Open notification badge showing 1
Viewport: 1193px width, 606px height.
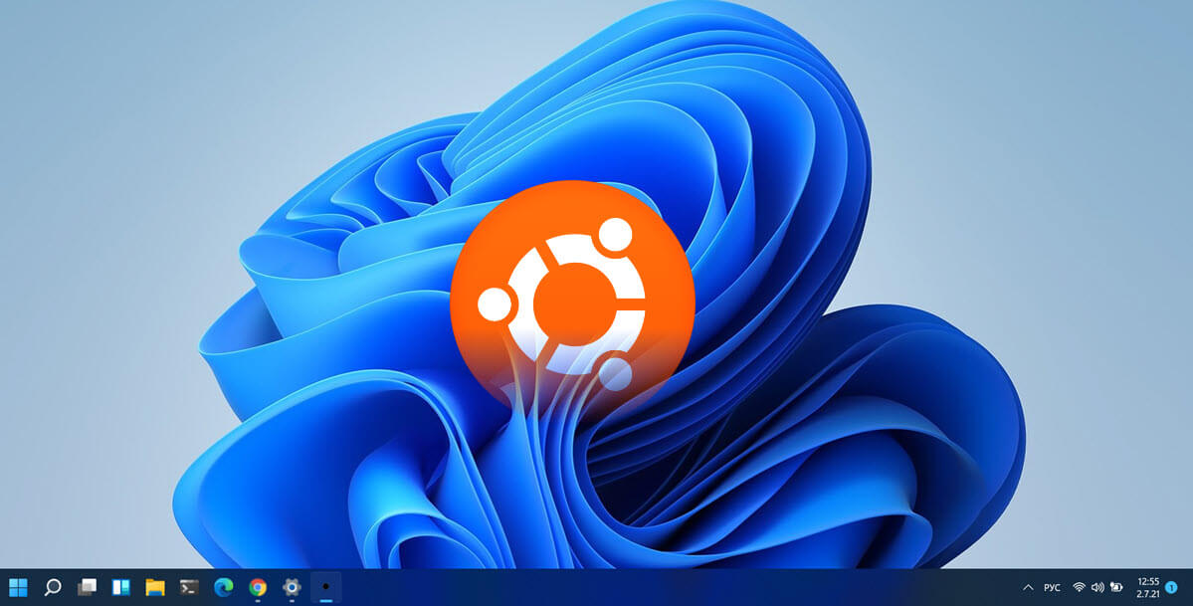[x=1172, y=588]
